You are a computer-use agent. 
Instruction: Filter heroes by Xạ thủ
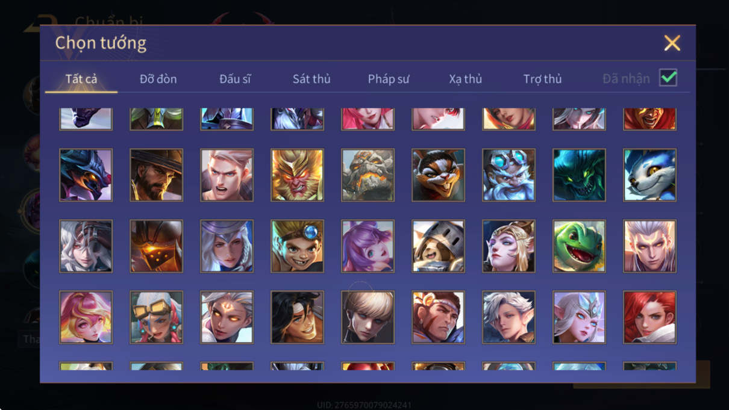pyautogui.click(x=465, y=79)
